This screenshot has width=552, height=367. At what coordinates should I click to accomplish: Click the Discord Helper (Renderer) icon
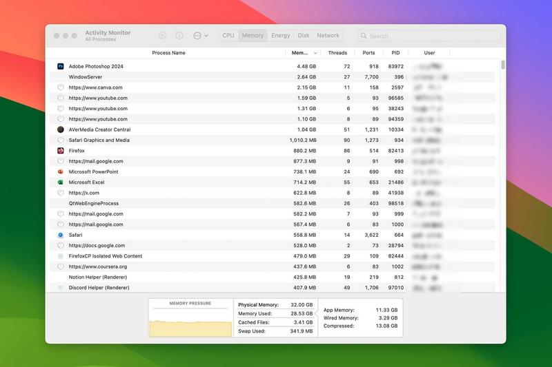[x=61, y=288]
